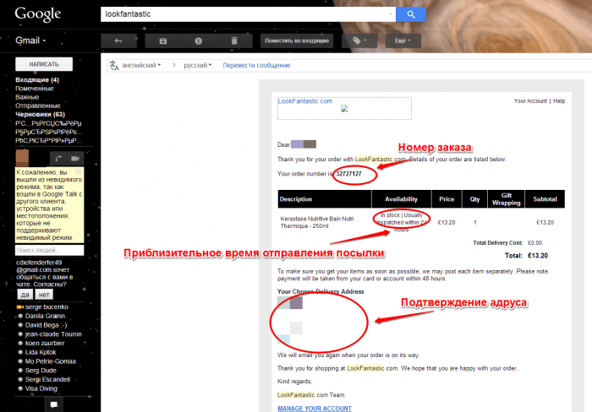Focus the Поиск людей search field
Viewport: 592px width, 412px height.
[49, 250]
